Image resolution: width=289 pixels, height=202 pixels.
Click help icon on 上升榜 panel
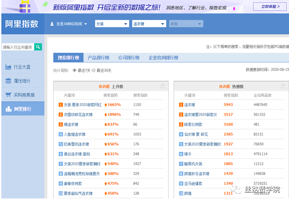point(163,86)
